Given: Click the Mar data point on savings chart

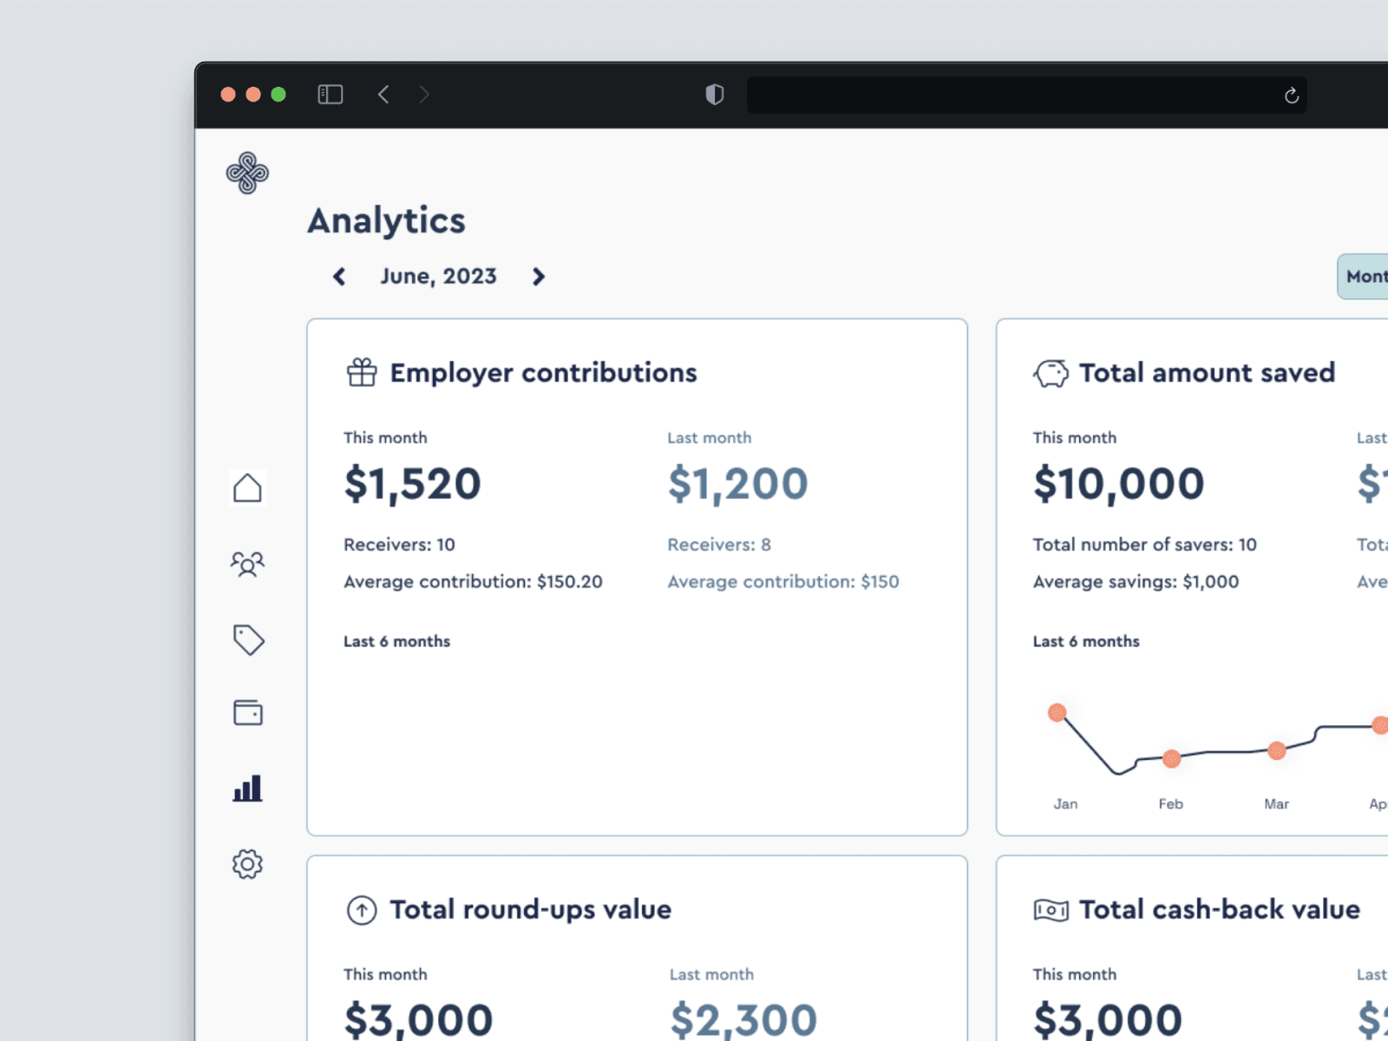Looking at the screenshot, I should pyautogui.click(x=1277, y=750).
